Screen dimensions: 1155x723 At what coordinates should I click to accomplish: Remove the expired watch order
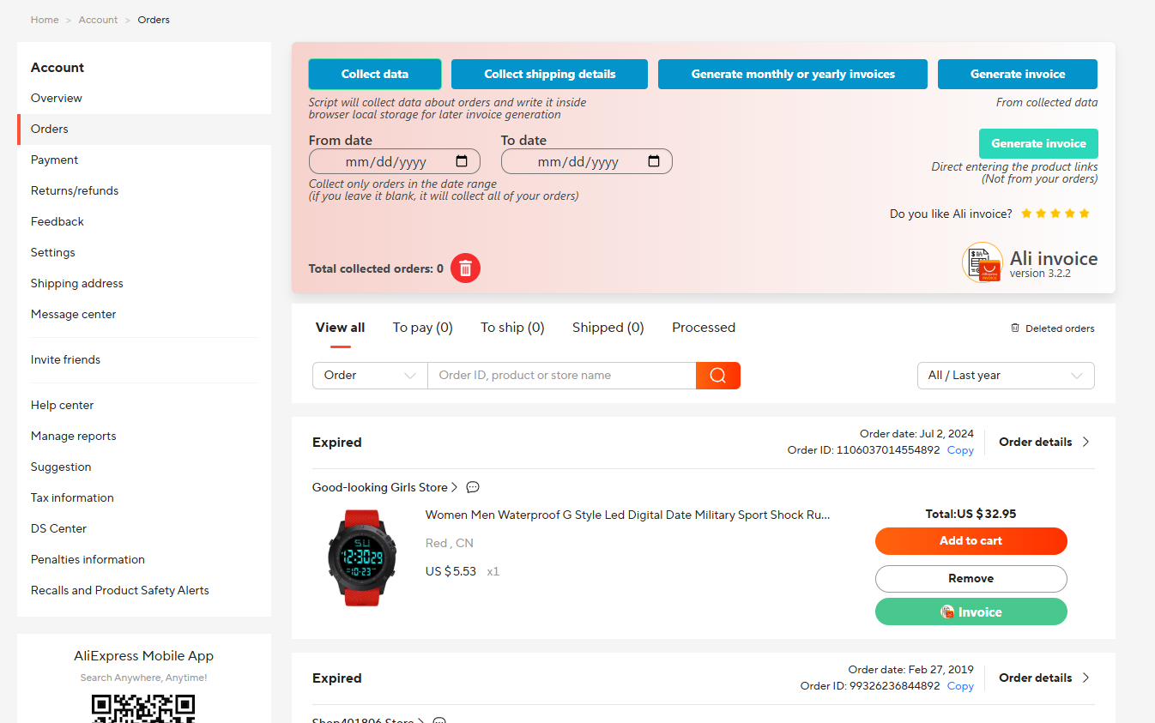(971, 579)
